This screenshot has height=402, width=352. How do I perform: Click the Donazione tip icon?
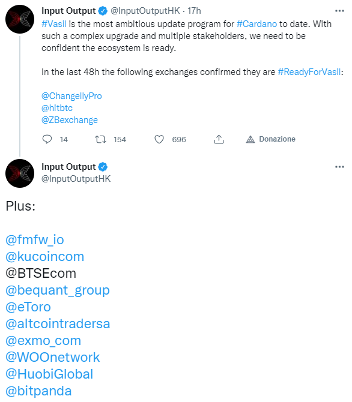(250, 139)
